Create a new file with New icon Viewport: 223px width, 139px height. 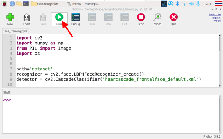pyautogui.click(x=10, y=19)
